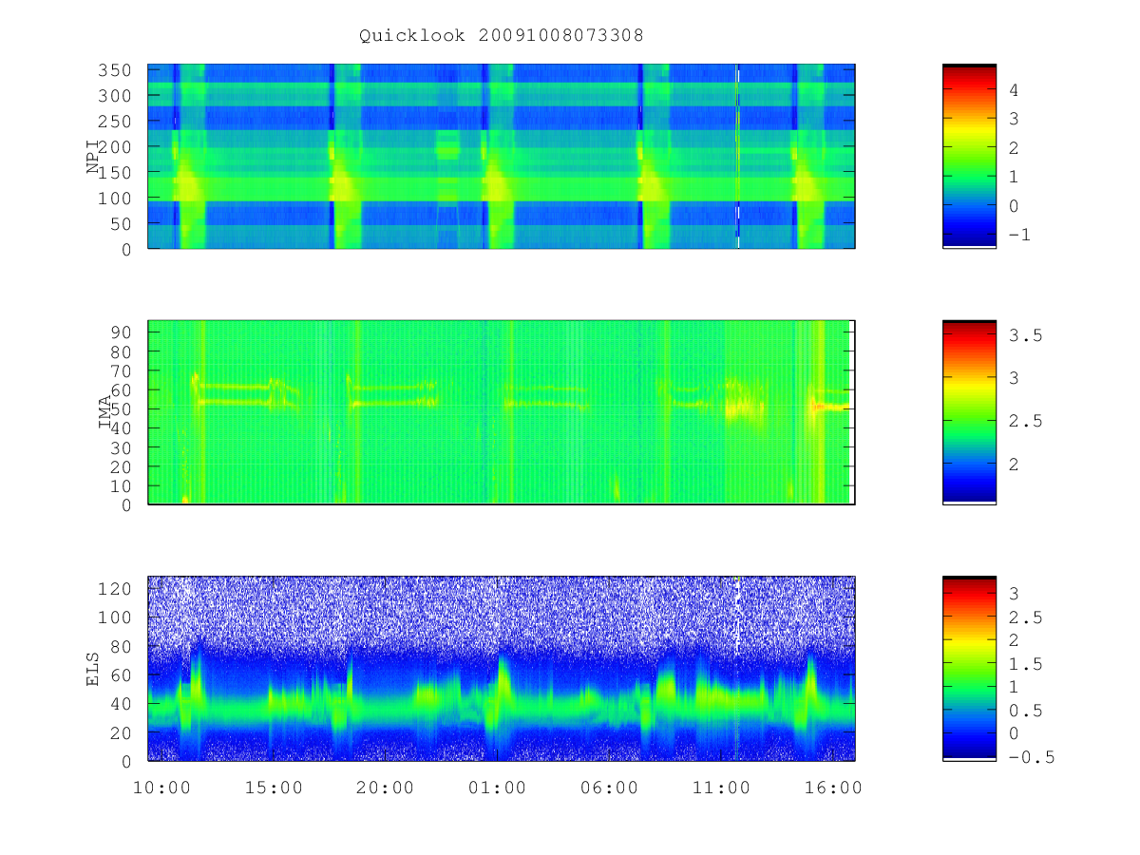Click the IMA y-axis label
Image resolution: width=1140 pixels, height=855 pixels.
pos(105,413)
